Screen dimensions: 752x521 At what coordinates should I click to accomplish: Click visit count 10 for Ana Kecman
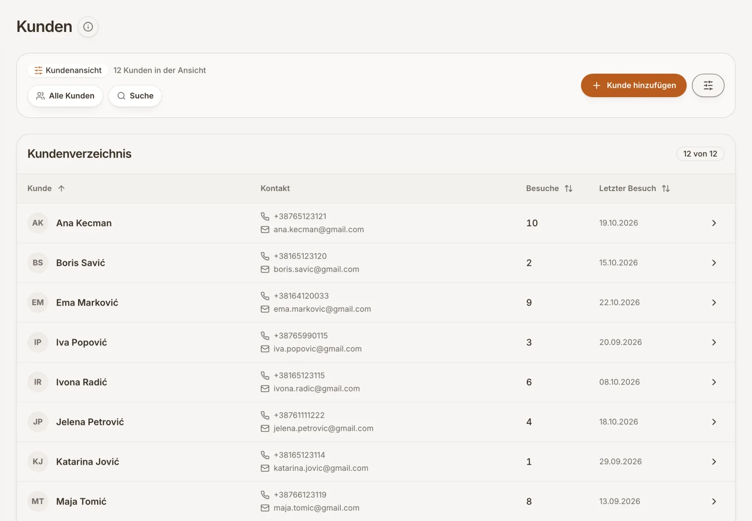[532, 223]
